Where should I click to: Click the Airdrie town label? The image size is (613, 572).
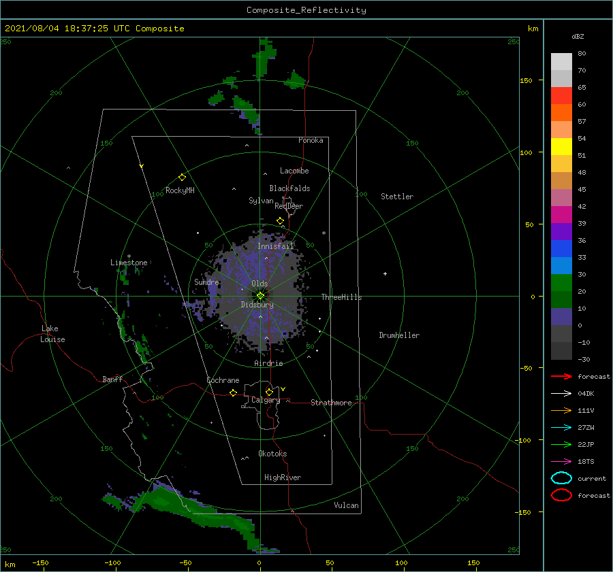click(268, 363)
